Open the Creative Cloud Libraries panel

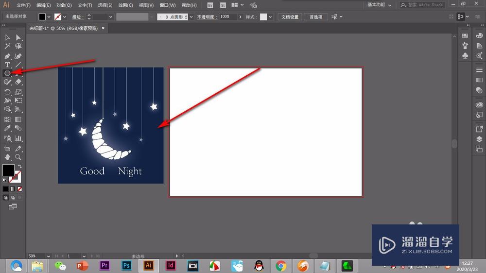pos(479,105)
